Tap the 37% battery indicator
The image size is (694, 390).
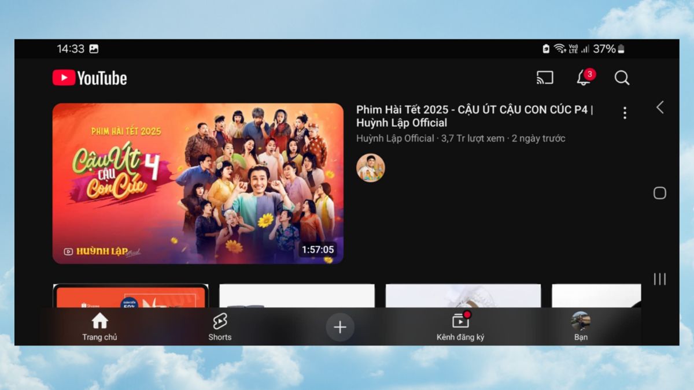[609, 49]
